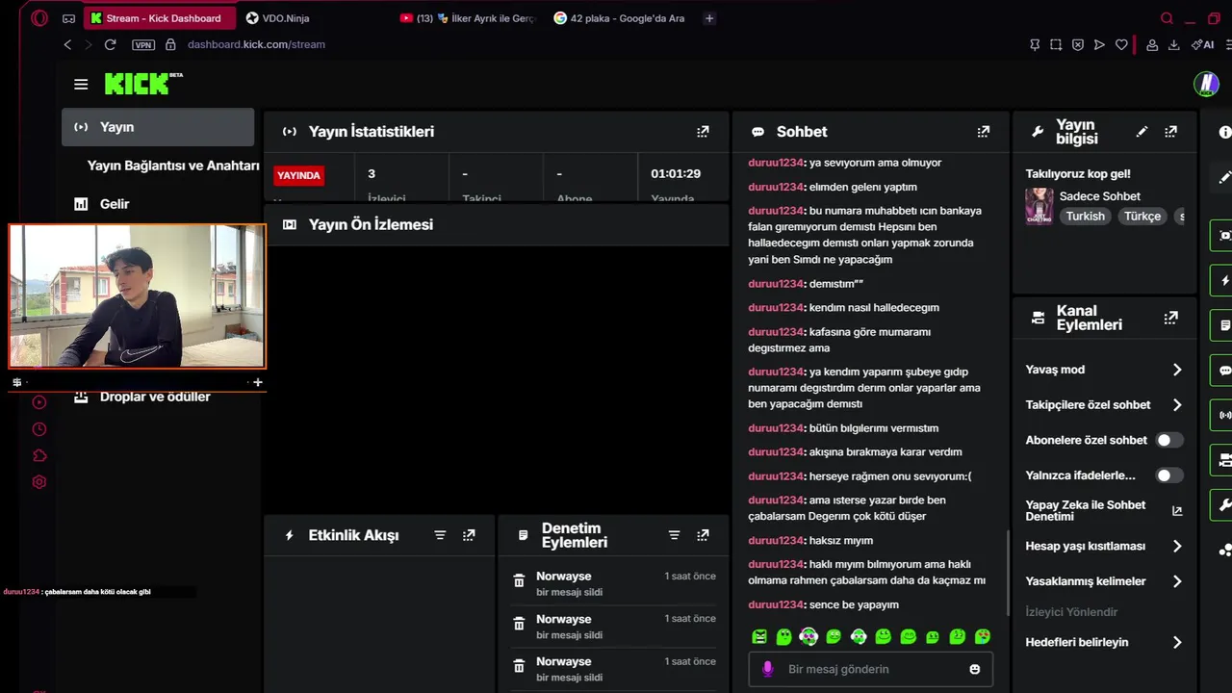Image resolution: width=1232 pixels, height=693 pixels.
Task: Click the Türkçe tag chip
Action: (x=1142, y=217)
